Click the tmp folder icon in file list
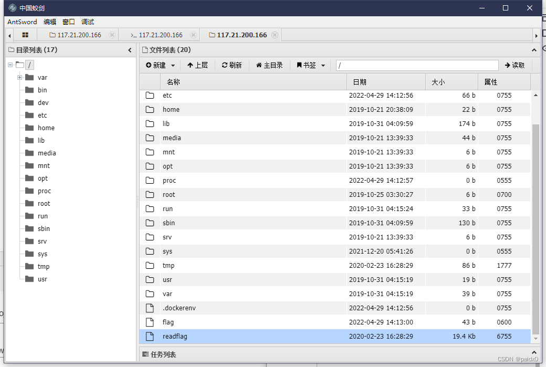 point(150,265)
